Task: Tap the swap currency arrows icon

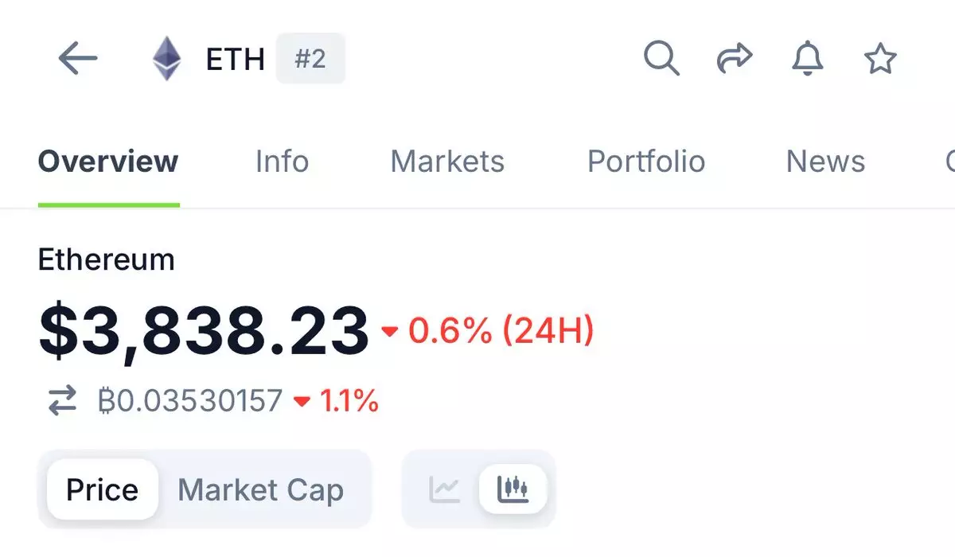Action: 62,400
